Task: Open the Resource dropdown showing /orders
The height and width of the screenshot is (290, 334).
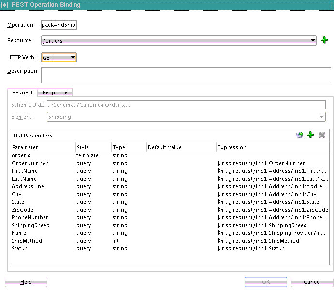Action: point(179,40)
